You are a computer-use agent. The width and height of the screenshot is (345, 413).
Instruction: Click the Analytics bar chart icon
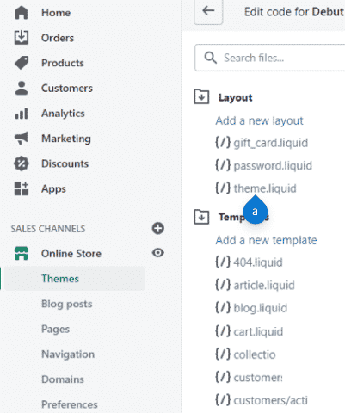point(22,114)
